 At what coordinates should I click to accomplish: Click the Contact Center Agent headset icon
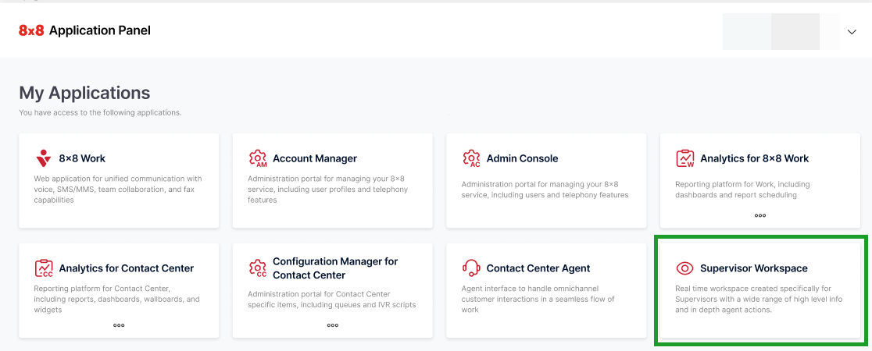click(x=471, y=268)
